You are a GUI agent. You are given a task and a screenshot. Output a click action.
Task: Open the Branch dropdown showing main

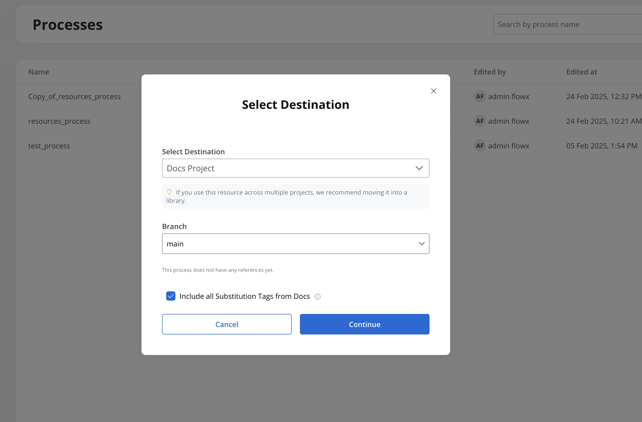(296, 244)
